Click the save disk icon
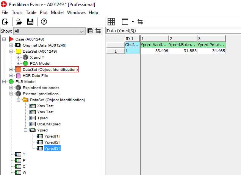Image resolution: width=241 pixels, height=175 pixels. [30, 22]
